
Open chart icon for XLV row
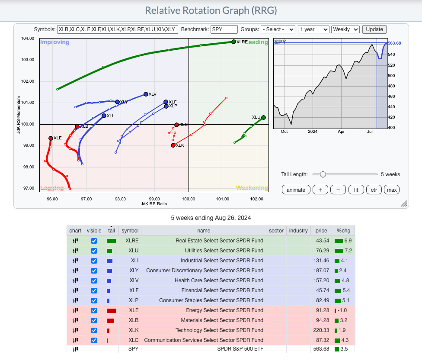[75, 281]
